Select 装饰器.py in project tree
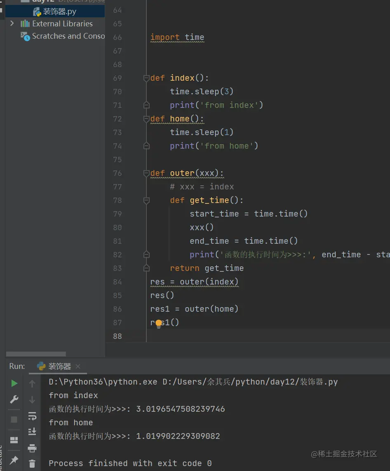The image size is (390, 471). click(55, 12)
